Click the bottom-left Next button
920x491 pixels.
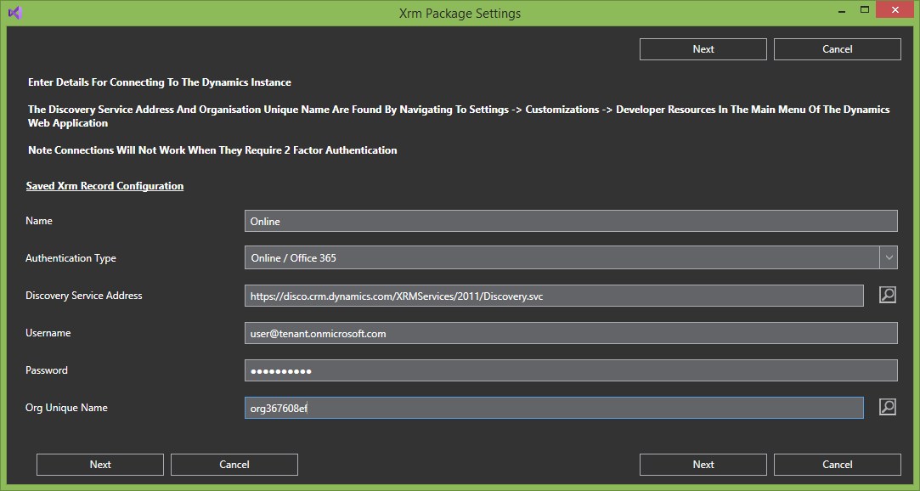(100, 465)
